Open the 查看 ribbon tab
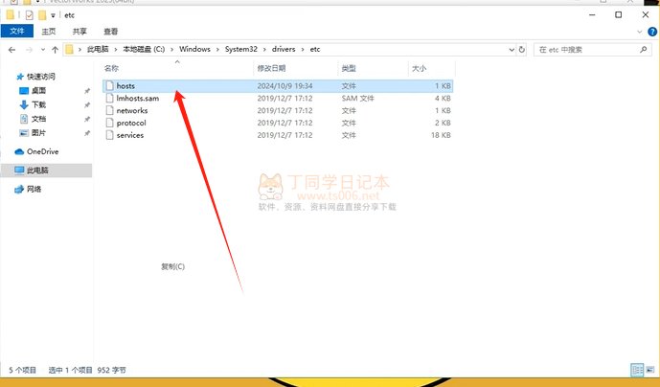This screenshot has height=387, width=660. (111, 32)
